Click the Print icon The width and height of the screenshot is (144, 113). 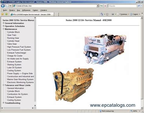coord(113,14)
